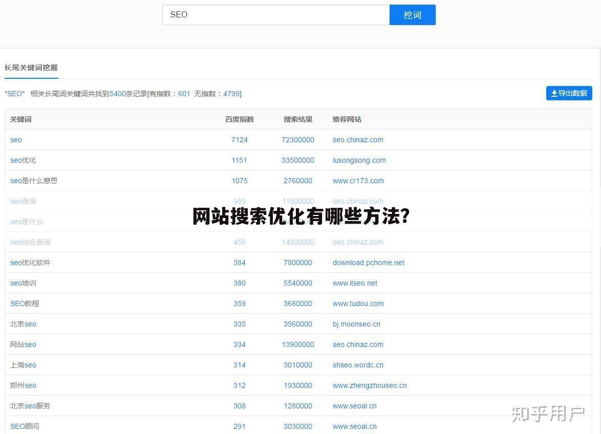Image resolution: width=601 pixels, height=434 pixels.
Task: Open the keyword link 'seo优化软件'
Action: pyautogui.click(x=30, y=263)
